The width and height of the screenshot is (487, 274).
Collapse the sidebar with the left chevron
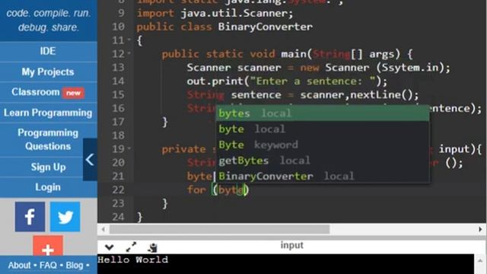(90, 160)
